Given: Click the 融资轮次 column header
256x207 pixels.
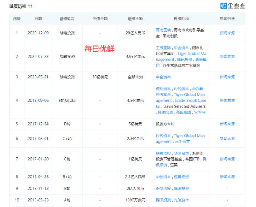Looking at the screenshot, I should pos(67,19).
